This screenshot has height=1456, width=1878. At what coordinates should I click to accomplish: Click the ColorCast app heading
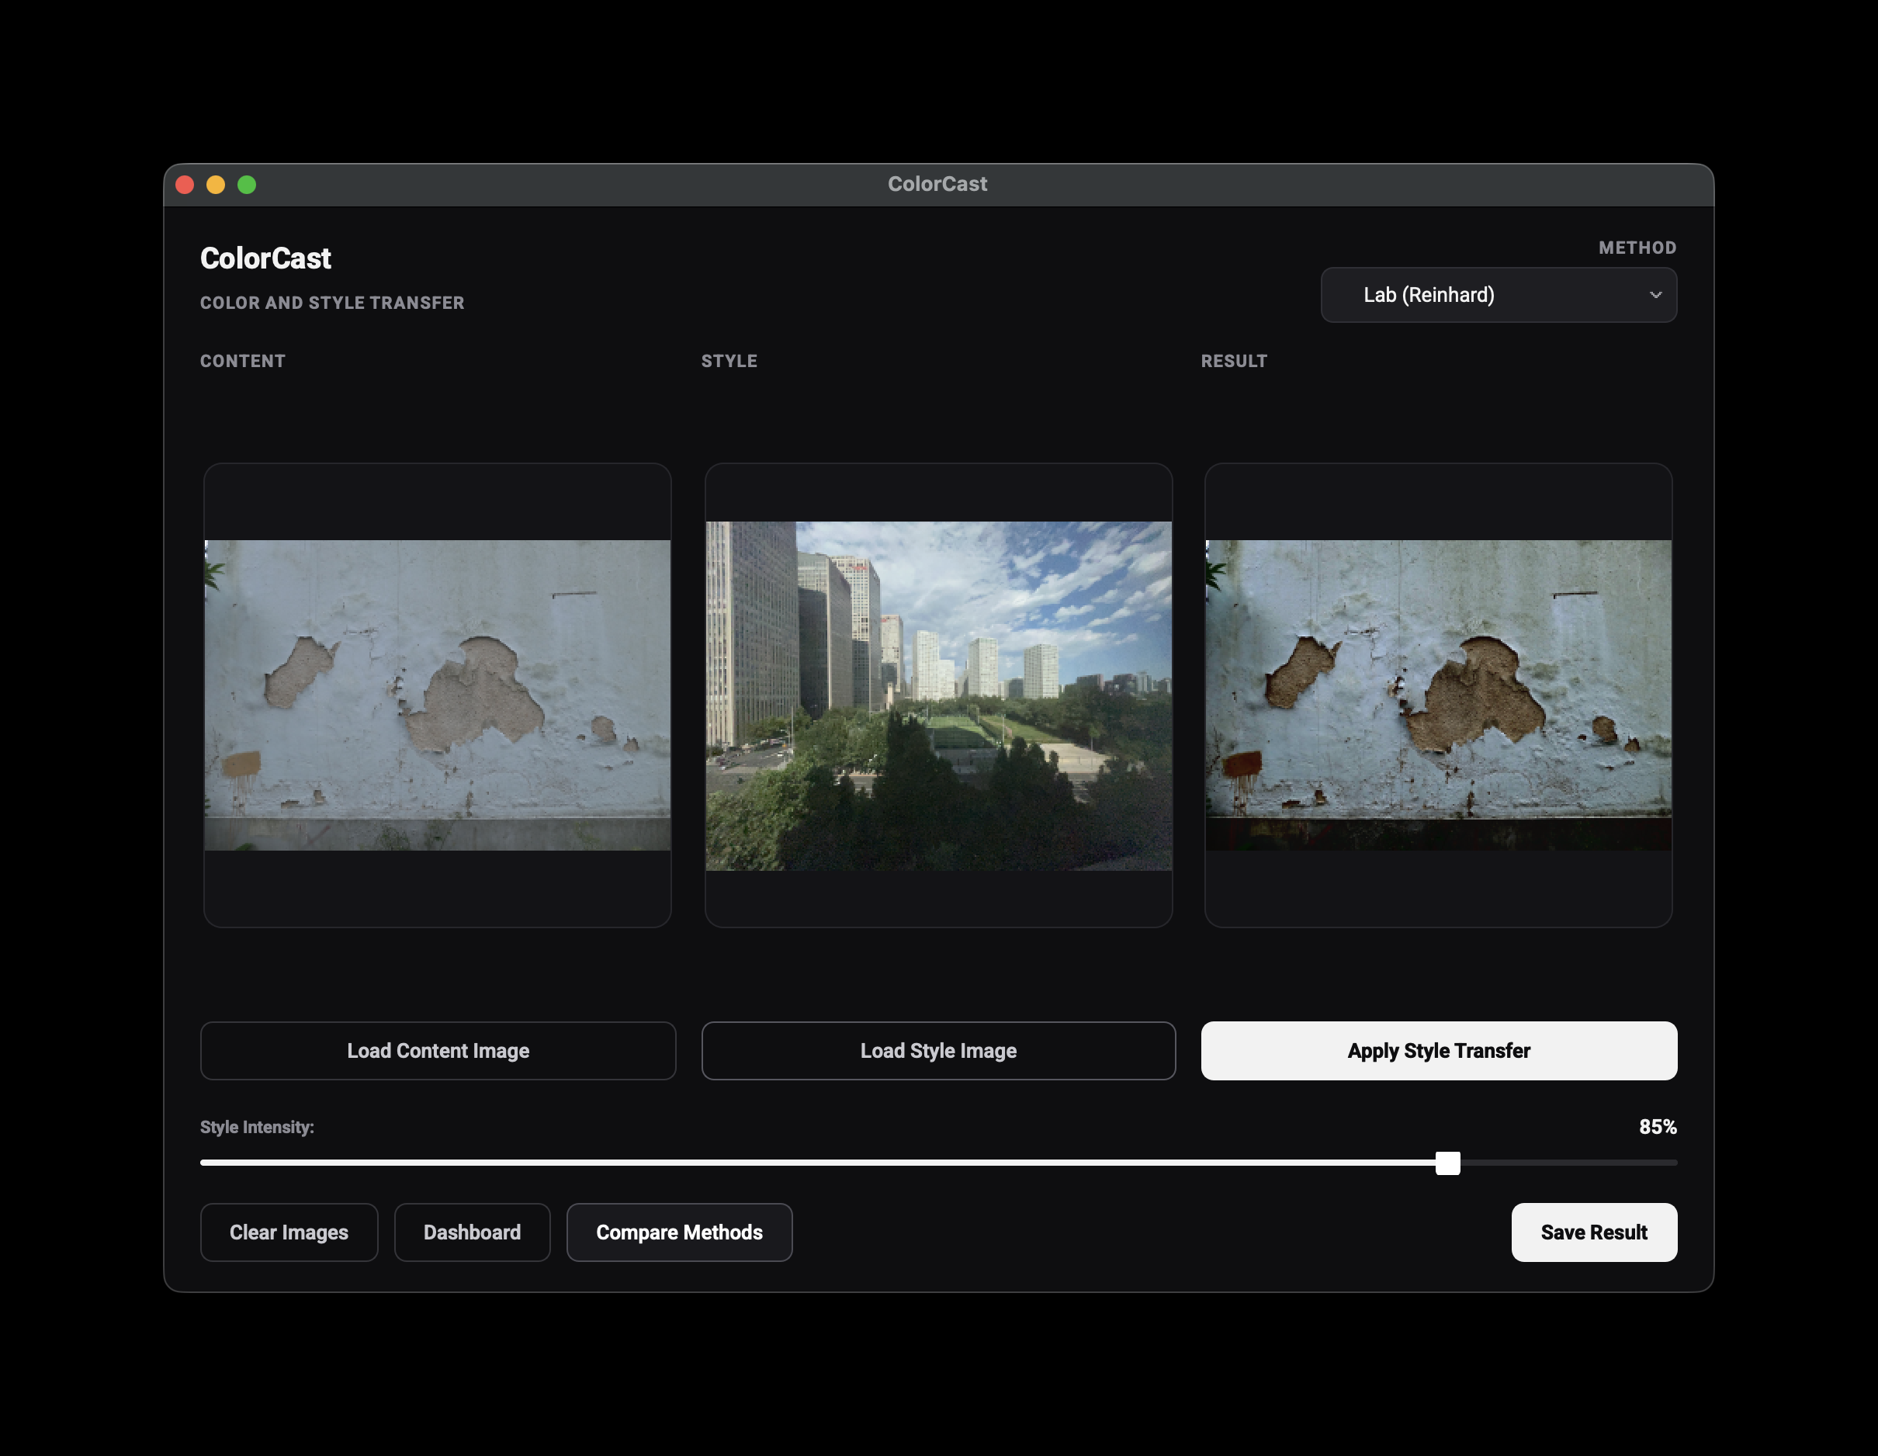(265, 258)
